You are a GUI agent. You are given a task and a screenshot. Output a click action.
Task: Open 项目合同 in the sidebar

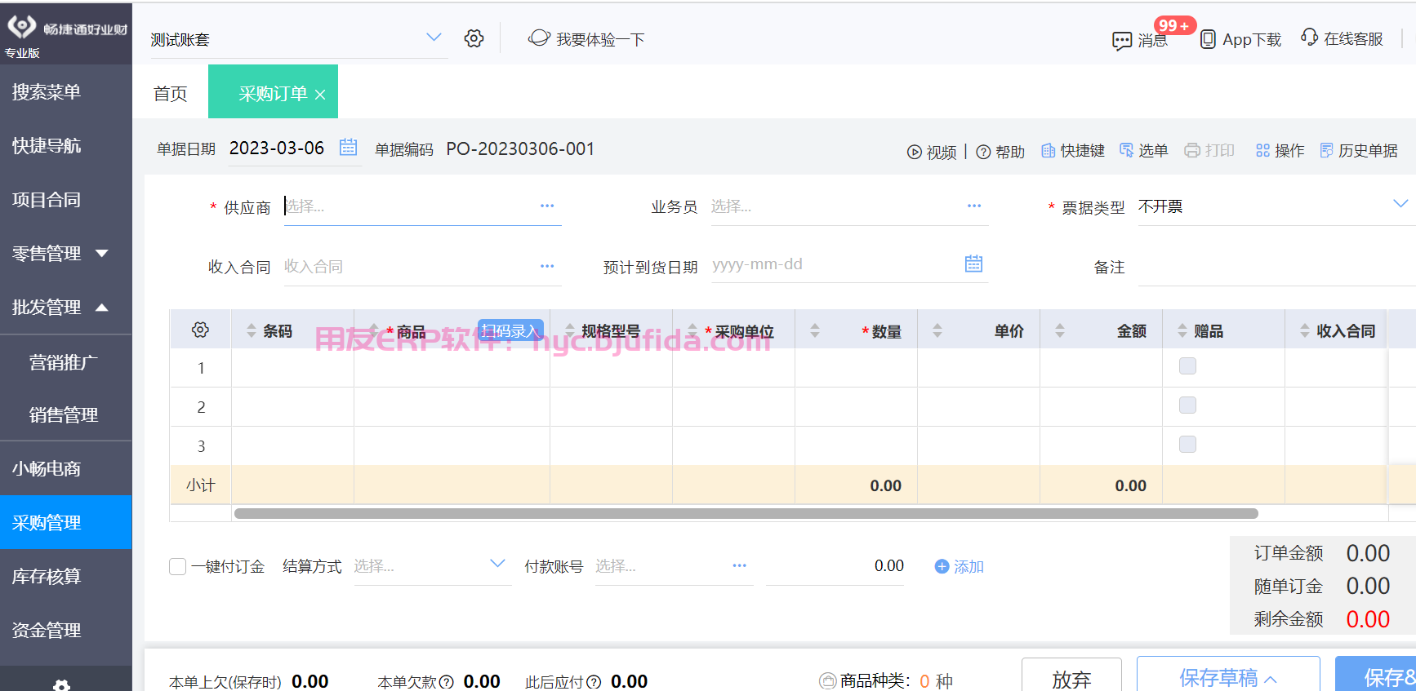pyautogui.click(x=65, y=200)
